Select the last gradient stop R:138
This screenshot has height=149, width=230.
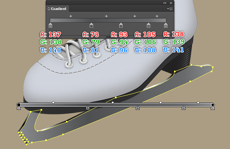tap(166, 25)
